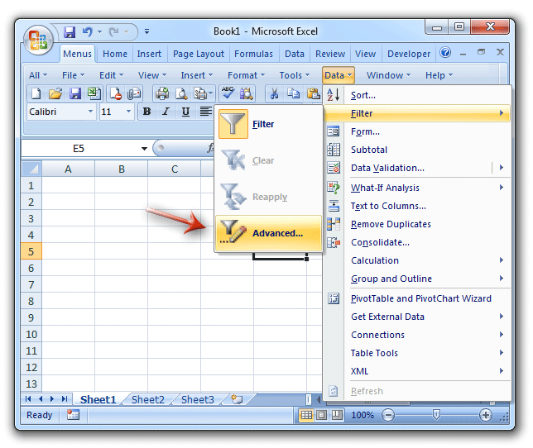Click the Email attachment icon
533x448 pixels.
(x=134, y=93)
